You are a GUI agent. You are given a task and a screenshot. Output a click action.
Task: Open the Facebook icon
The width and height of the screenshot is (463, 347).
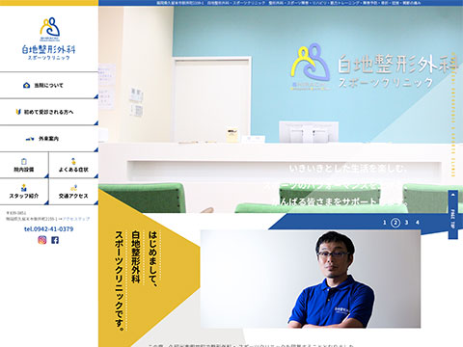[x=55, y=240]
